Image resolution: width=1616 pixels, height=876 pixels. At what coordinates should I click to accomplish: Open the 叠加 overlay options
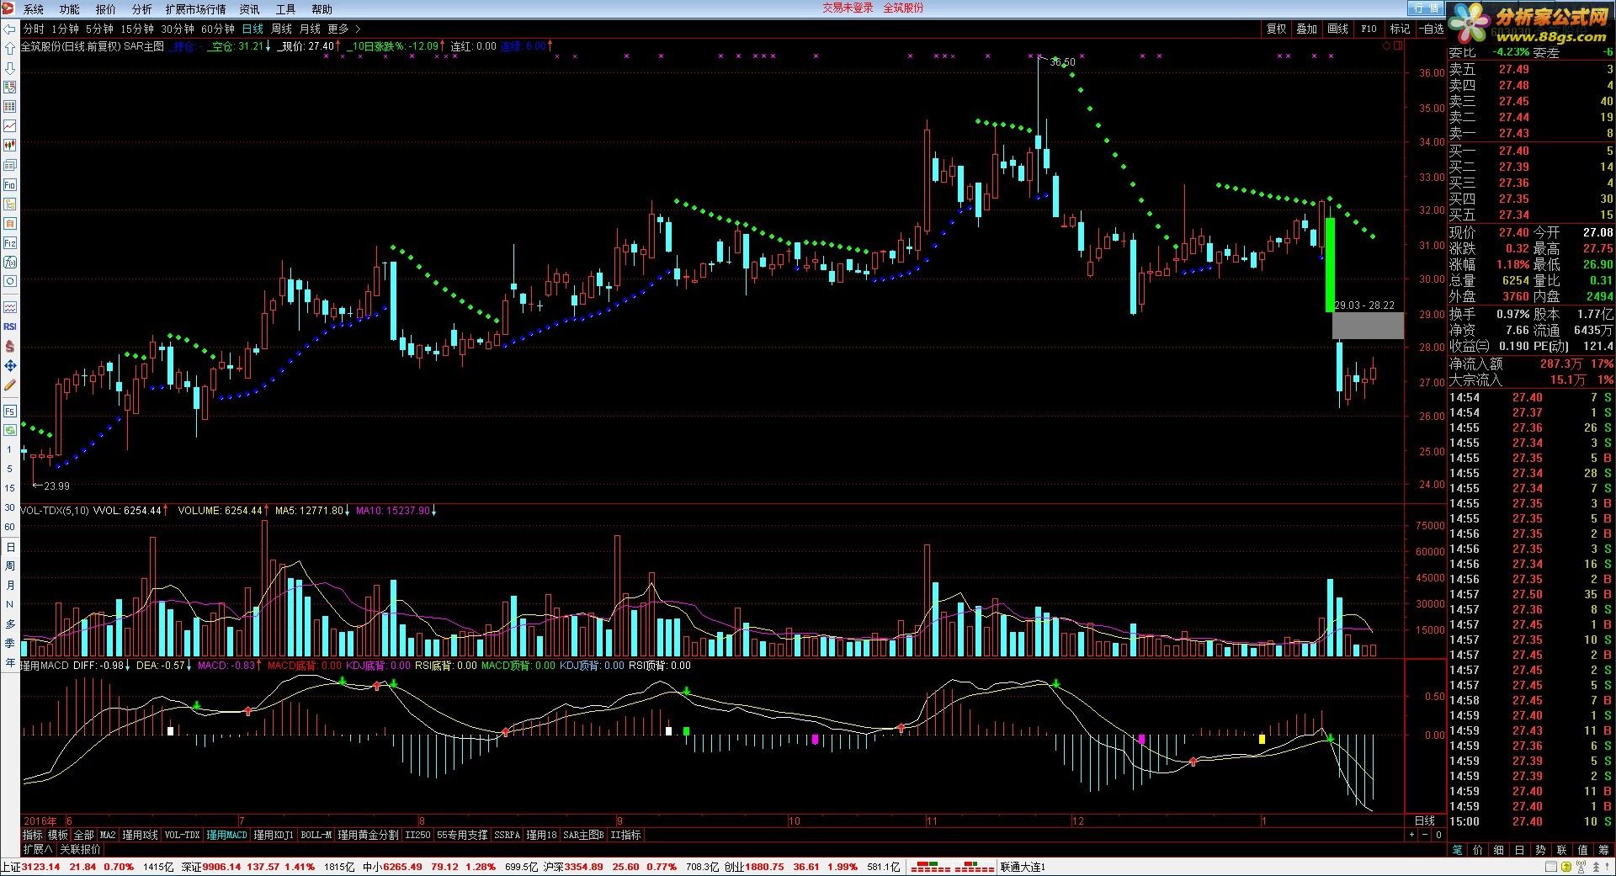(1306, 29)
